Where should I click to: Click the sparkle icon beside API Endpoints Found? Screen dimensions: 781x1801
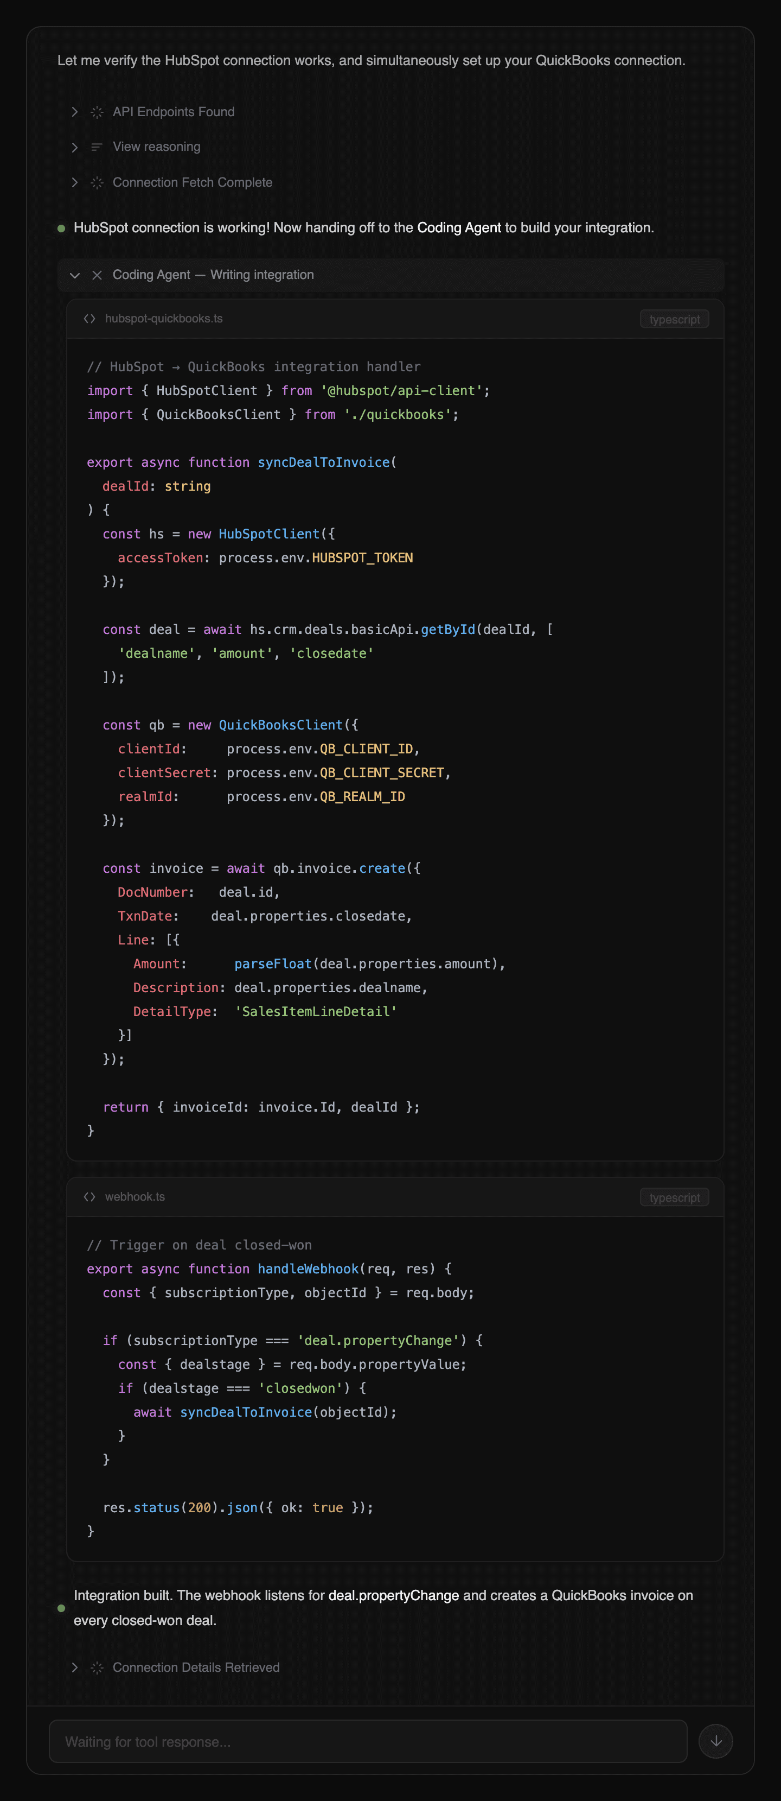click(97, 112)
